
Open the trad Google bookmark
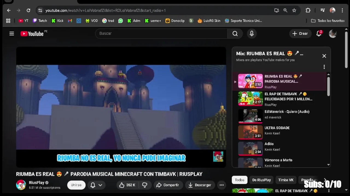[108, 21]
